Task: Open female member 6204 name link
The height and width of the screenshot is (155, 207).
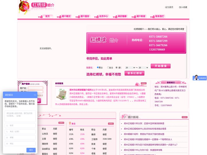Action: (x=82, y=153)
